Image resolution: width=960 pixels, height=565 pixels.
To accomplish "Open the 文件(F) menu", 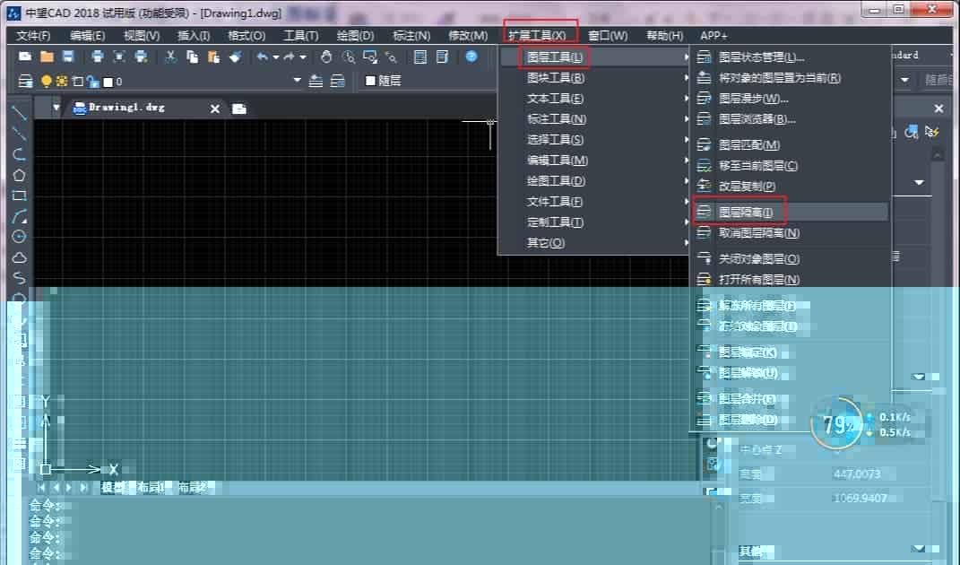I will [33, 36].
